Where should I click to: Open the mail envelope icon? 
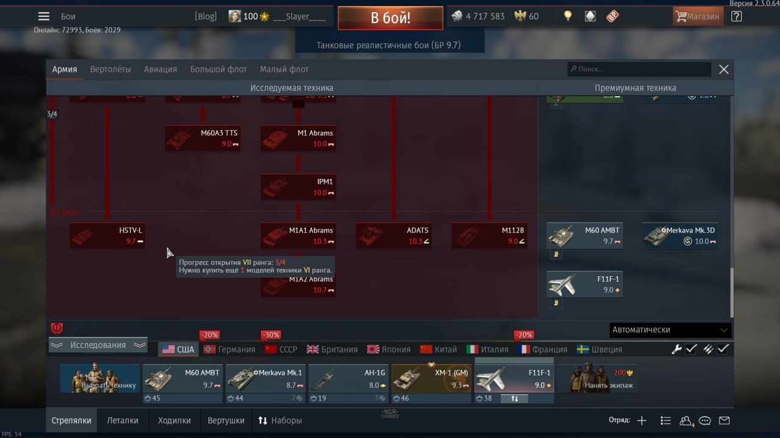coord(724,420)
